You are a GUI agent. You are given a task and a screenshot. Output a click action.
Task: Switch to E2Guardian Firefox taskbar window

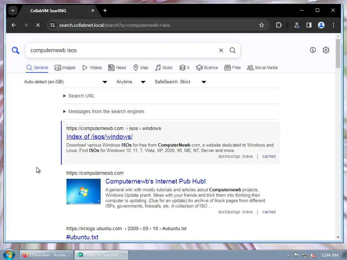46,255
